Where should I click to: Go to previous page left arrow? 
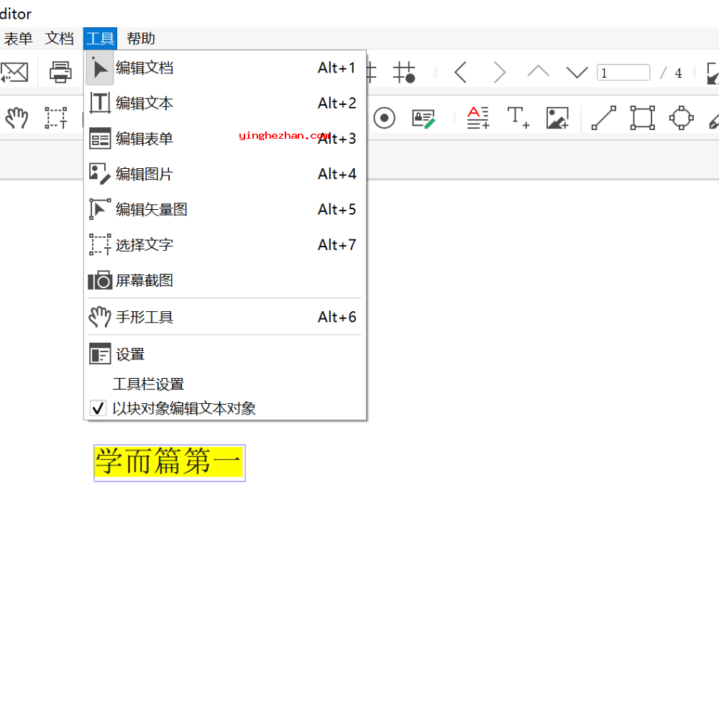460,73
